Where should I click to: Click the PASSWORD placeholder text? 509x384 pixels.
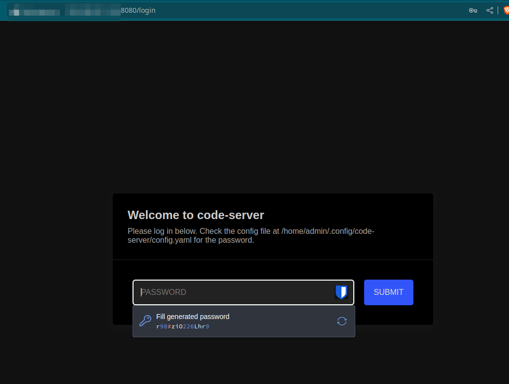tap(164, 292)
